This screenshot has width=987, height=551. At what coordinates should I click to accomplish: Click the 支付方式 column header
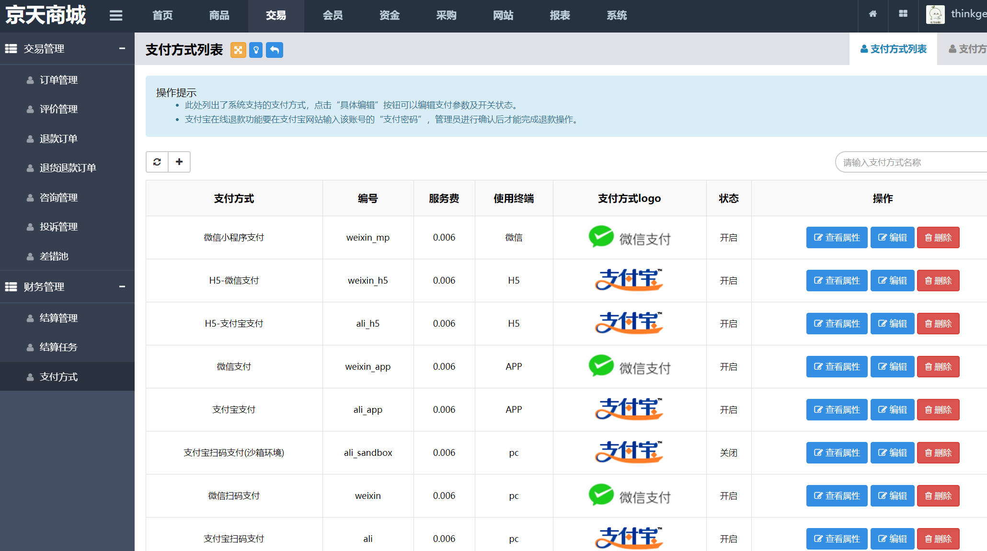coord(234,198)
